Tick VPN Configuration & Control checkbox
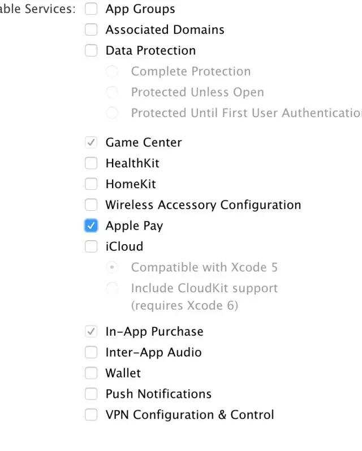The height and width of the screenshot is (451, 362). pyautogui.click(x=91, y=414)
